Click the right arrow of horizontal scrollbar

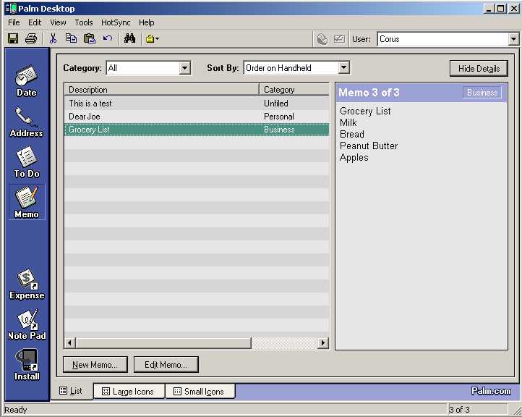coord(323,342)
